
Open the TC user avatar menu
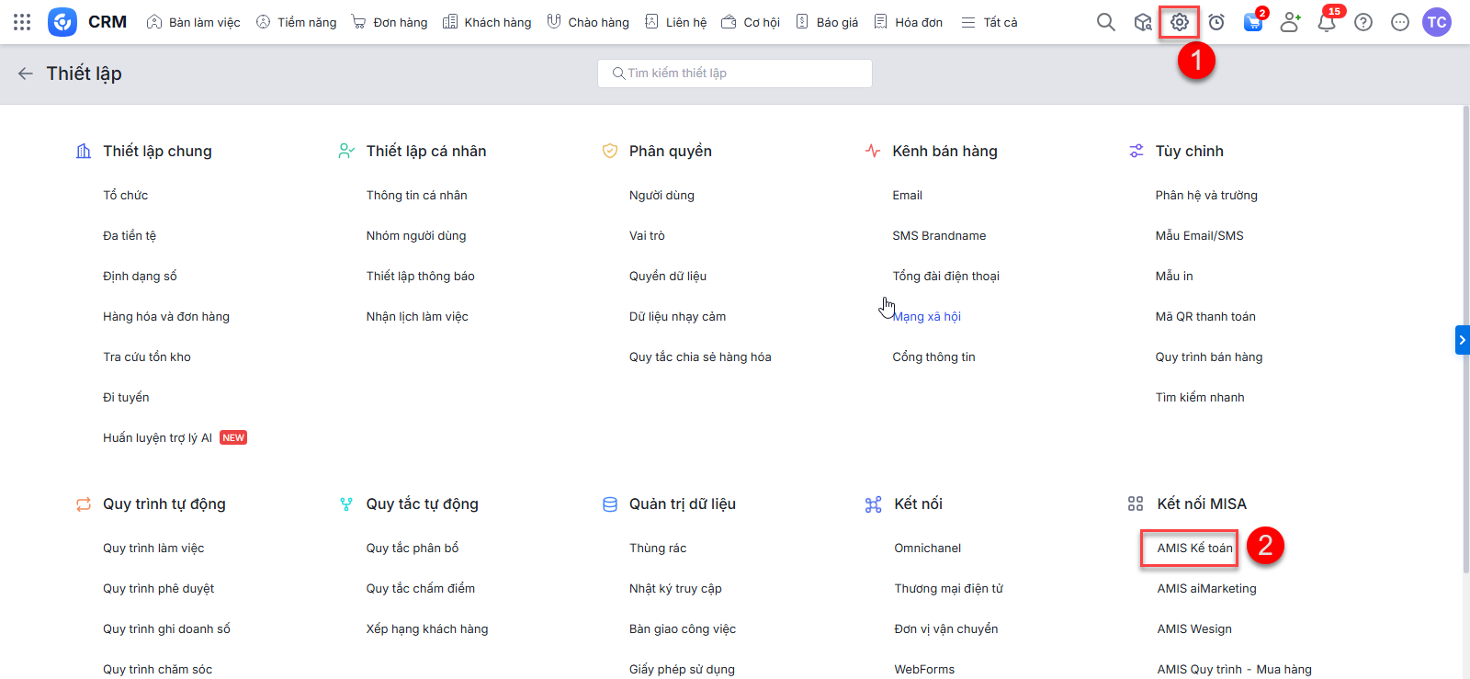pos(1436,22)
